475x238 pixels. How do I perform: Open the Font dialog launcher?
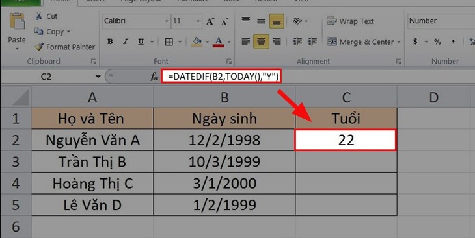pyautogui.click(x=228, y=62)
